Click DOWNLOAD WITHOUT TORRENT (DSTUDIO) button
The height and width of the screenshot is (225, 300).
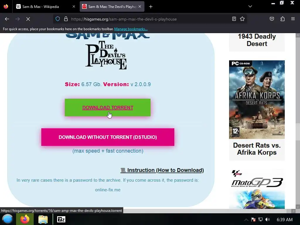click(x=108, y=137)
